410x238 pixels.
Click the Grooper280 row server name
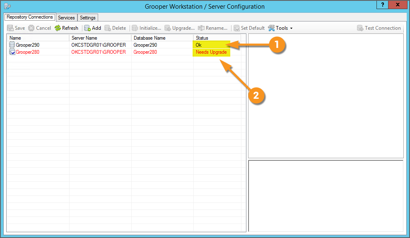[99, 52]
